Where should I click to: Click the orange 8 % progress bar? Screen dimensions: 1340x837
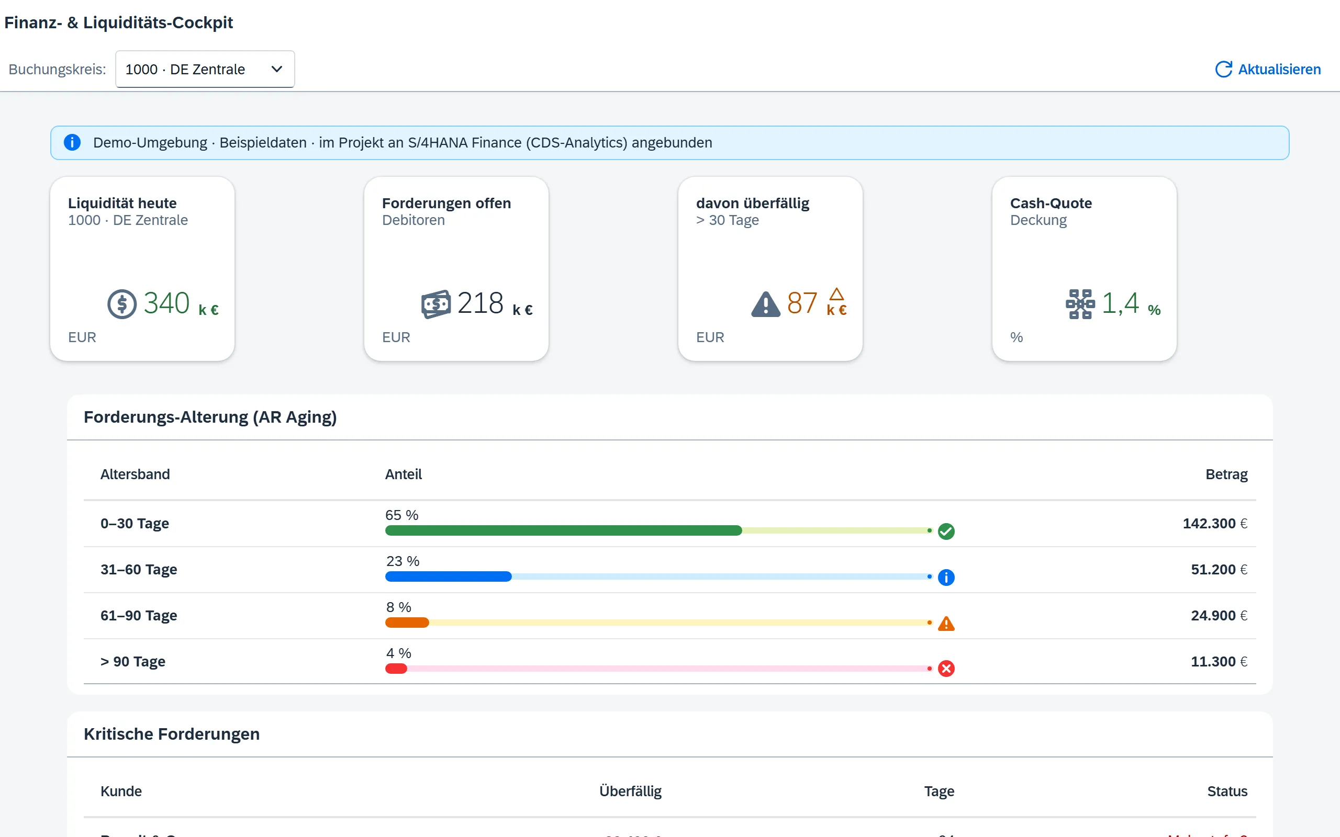tap(658, 622)
